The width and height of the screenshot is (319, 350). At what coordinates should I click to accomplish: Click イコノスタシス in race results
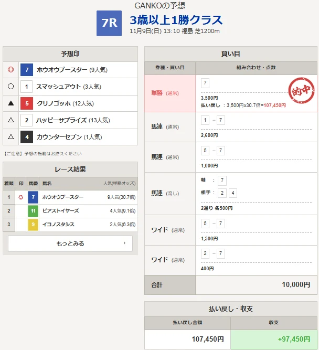coord(58,225)
